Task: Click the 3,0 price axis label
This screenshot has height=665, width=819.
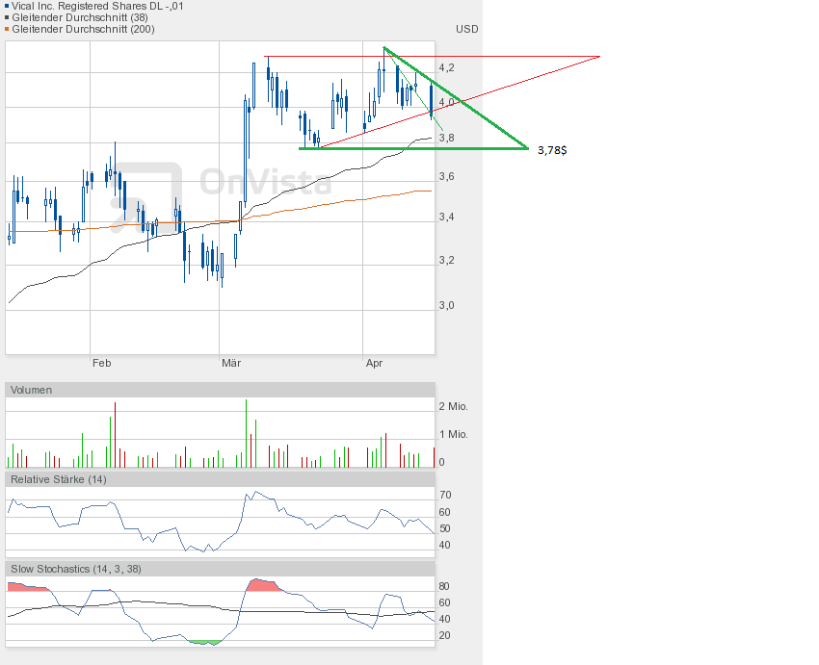Action: pyautogui.click(x=446, y=305)
